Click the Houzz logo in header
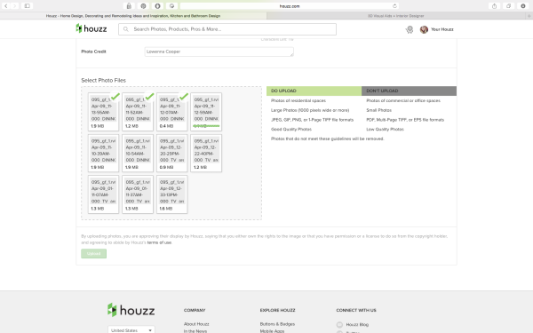533x333 pixels. [91, 29]
